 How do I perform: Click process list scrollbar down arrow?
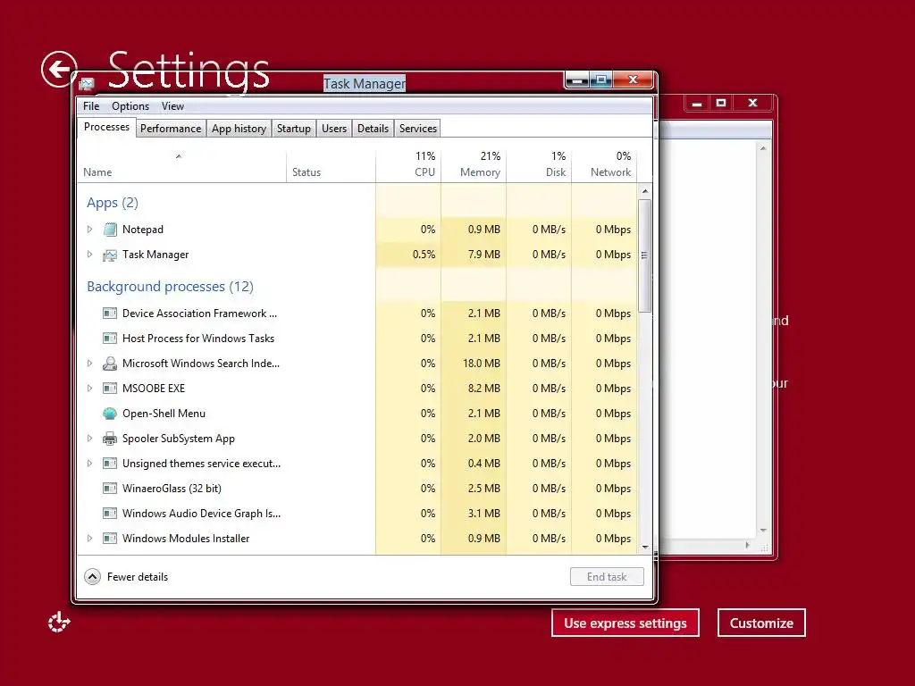(645, 548)
